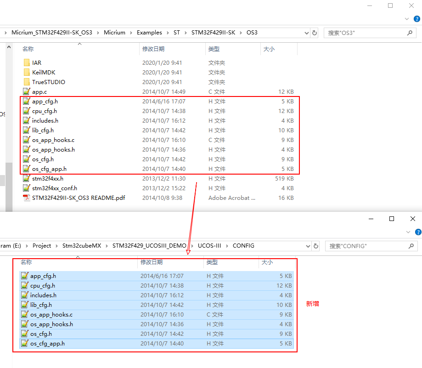Click navigation pane scrollbar up arrow
This screenshot has width=422, height=368.
(9, 47)
